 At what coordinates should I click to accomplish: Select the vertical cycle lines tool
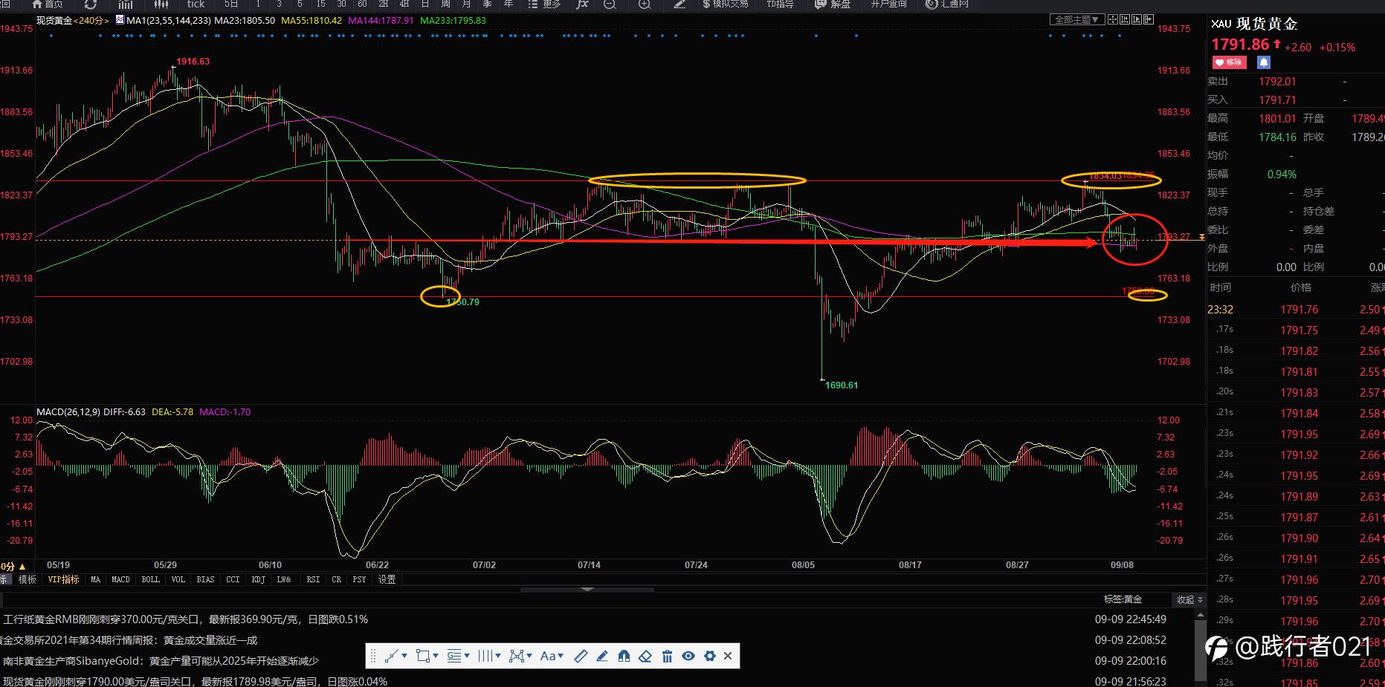coord(485,656)
